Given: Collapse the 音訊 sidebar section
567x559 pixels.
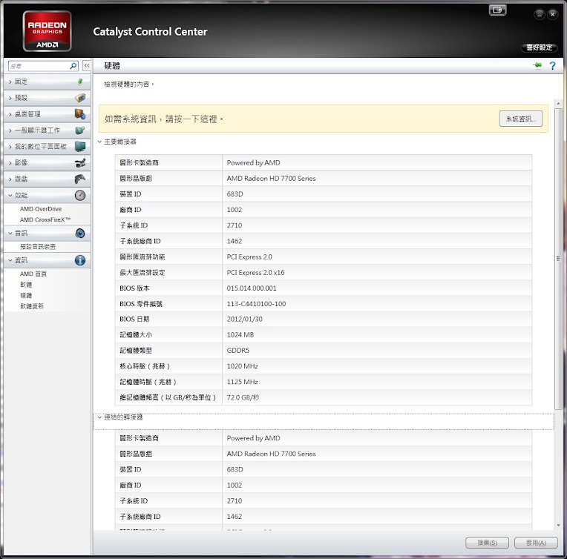Looking at the screenshot, I should [10, 233].
